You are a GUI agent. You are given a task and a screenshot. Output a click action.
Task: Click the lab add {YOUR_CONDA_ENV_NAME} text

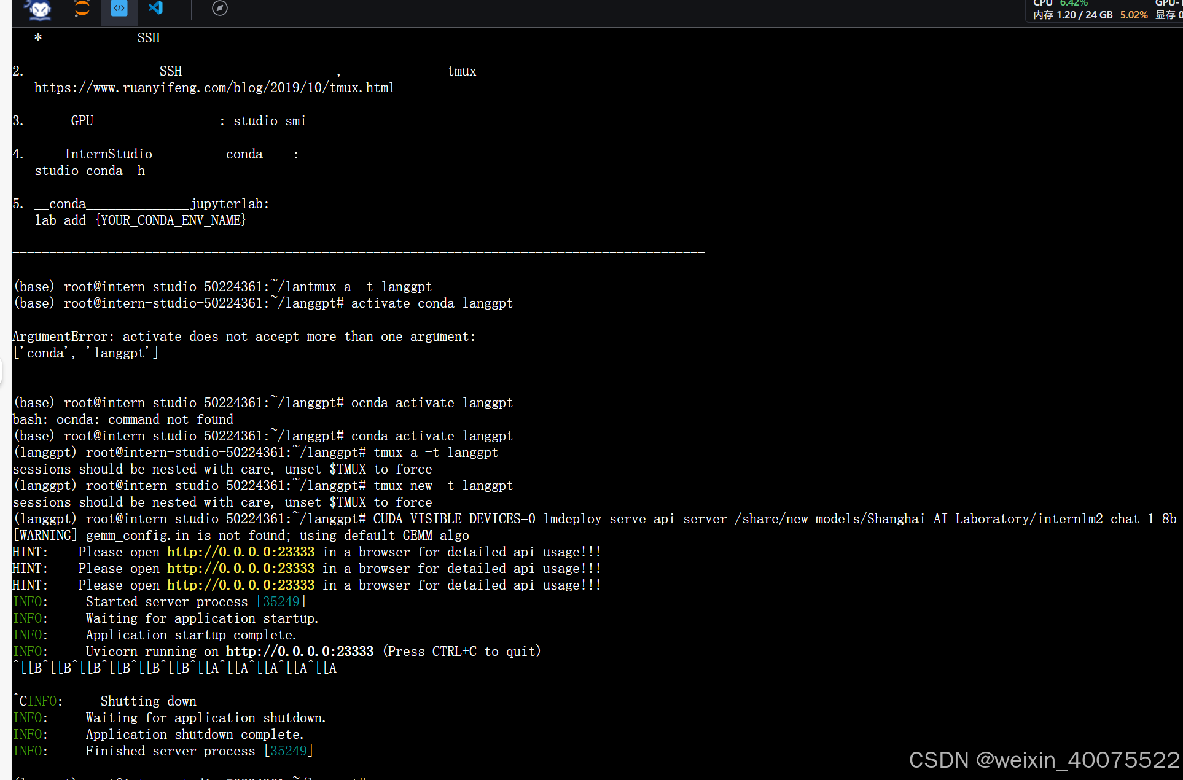tap(140, 220)
